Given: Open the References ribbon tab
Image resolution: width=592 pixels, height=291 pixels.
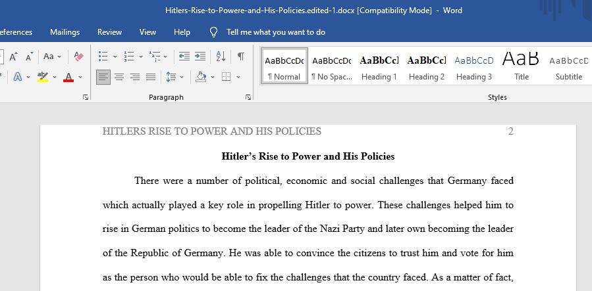Looking at the screenshot, I should pyautogui.click(x=16, y=32).
